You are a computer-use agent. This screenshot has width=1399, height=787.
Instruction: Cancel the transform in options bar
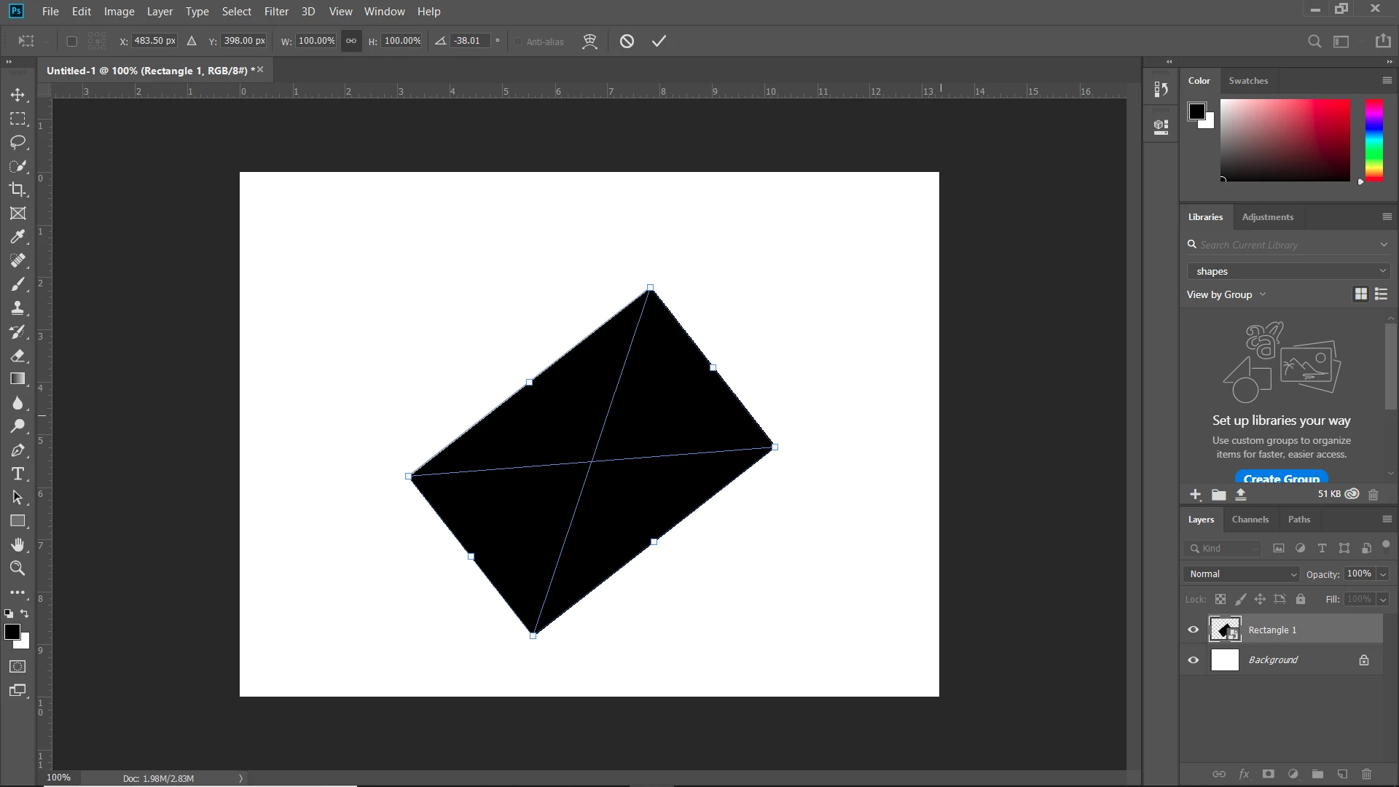click(x=627, y=42)
